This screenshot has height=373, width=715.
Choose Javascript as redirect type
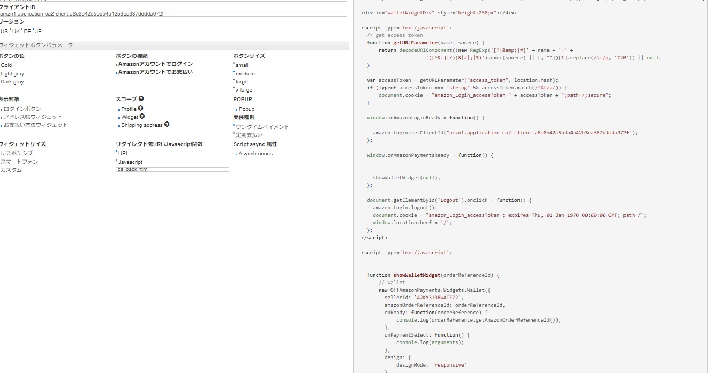[x=129, y=162]
